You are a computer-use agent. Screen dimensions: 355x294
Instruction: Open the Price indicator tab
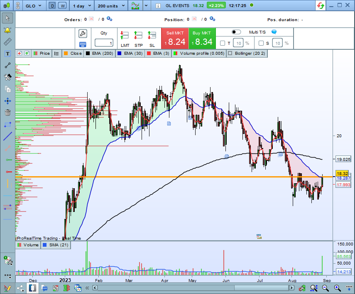[42, 53]
